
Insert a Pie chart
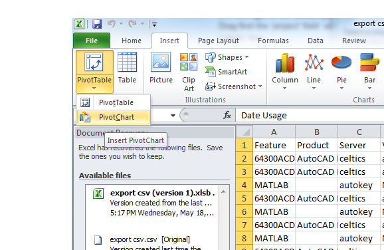tap(341, 68)
